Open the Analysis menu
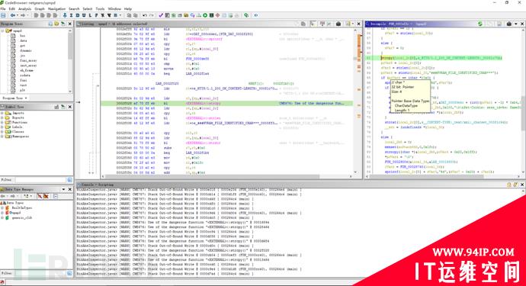This screenshot has width=526, height=286. [24, 8]
